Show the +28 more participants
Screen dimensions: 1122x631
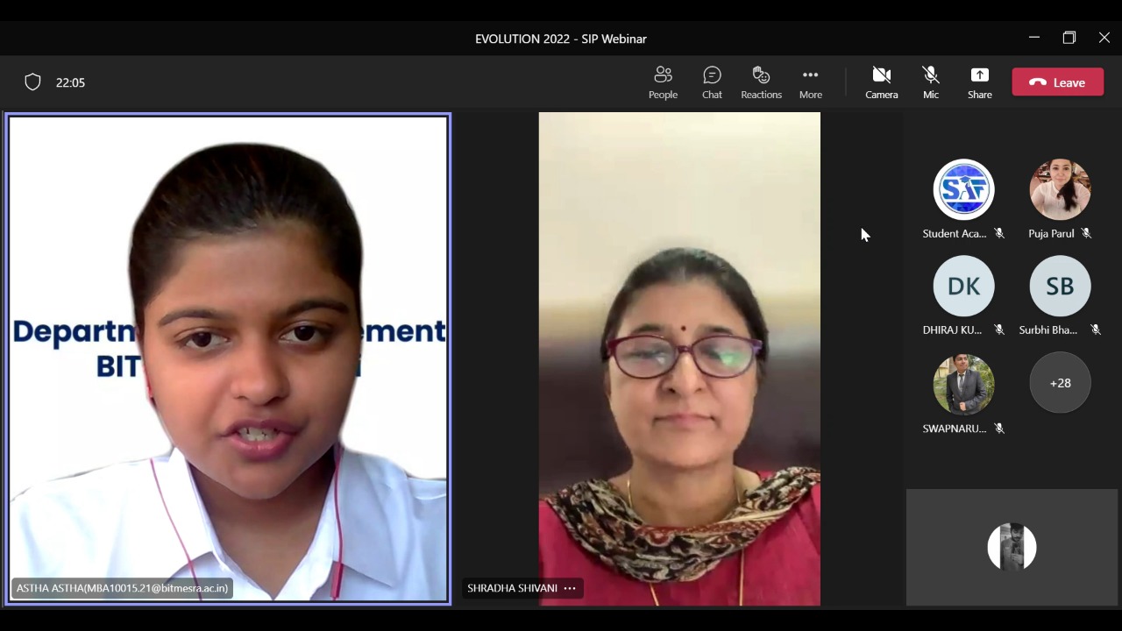pos(1060,383)
